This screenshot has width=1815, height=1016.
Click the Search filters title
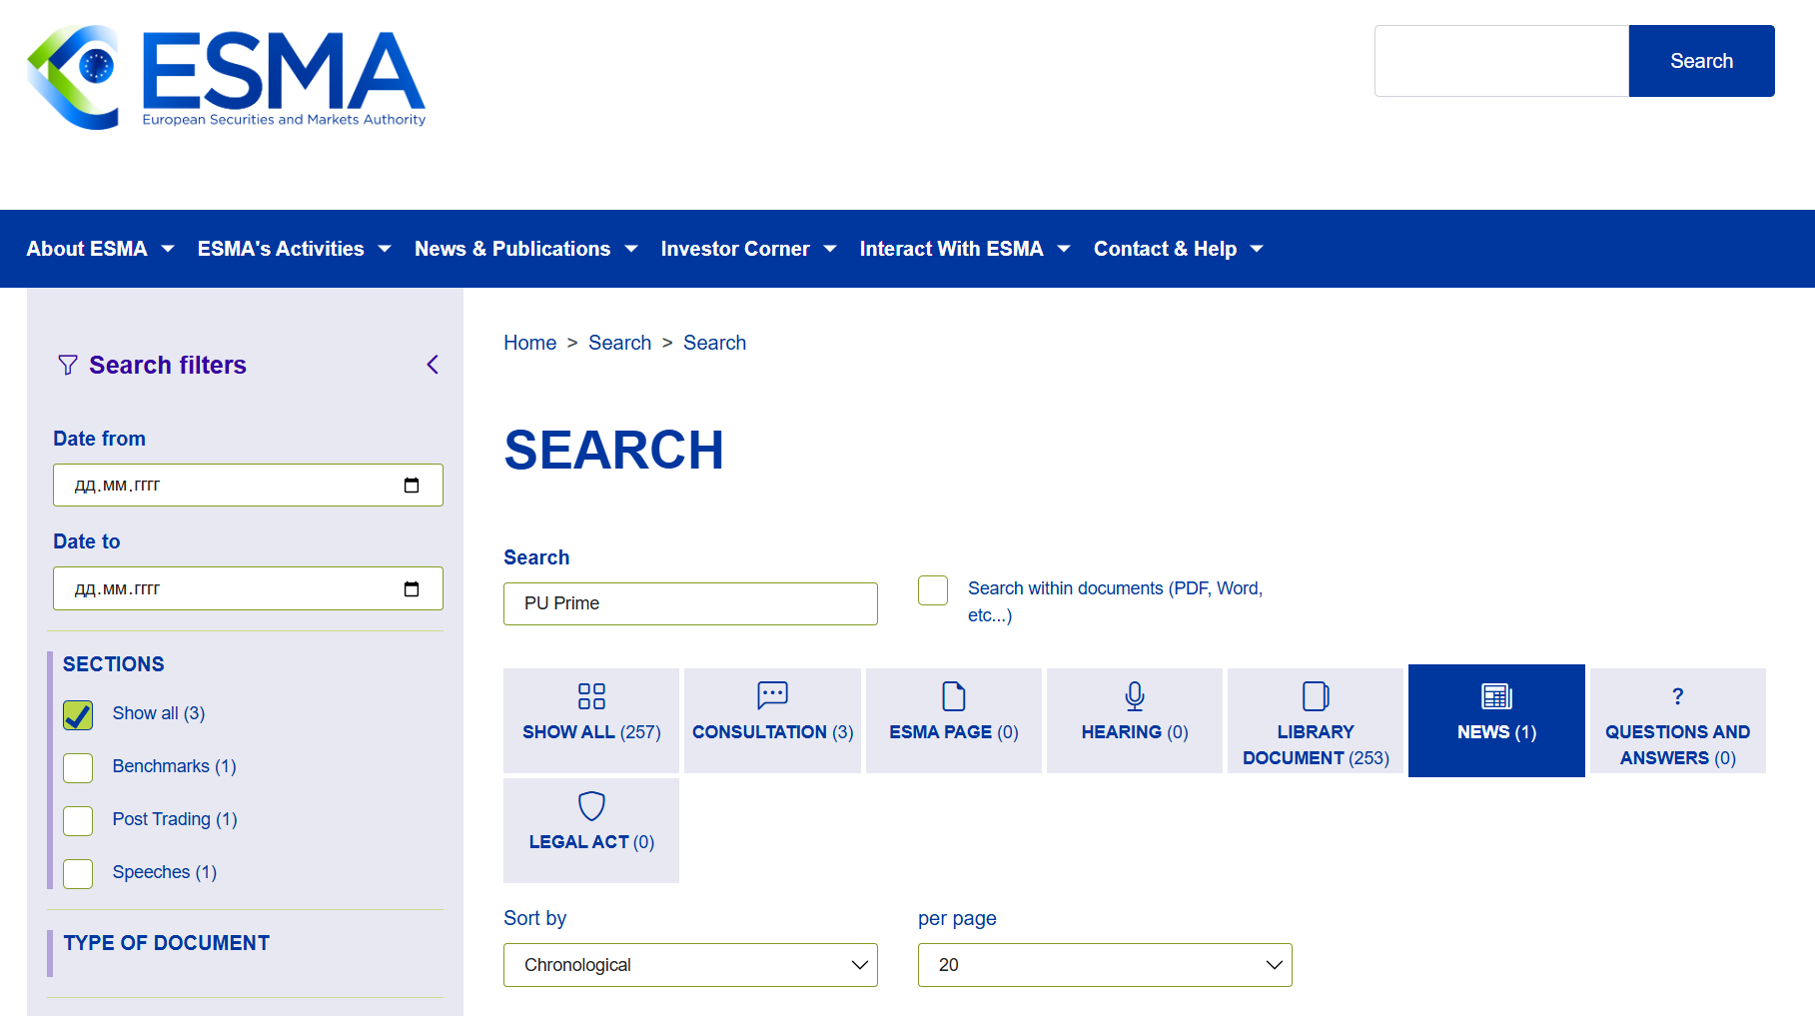tap(168, 365)
